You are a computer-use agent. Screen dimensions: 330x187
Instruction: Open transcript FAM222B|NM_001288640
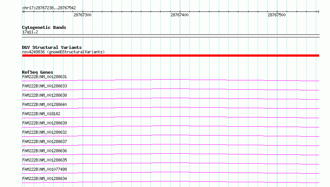point(44,104)
